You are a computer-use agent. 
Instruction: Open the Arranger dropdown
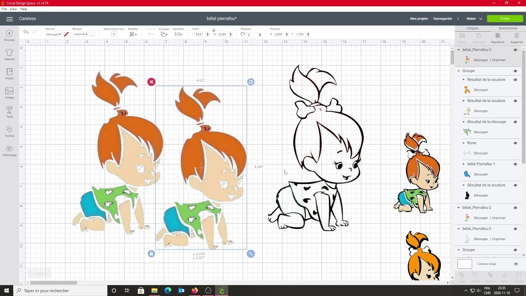pos(164,34)
